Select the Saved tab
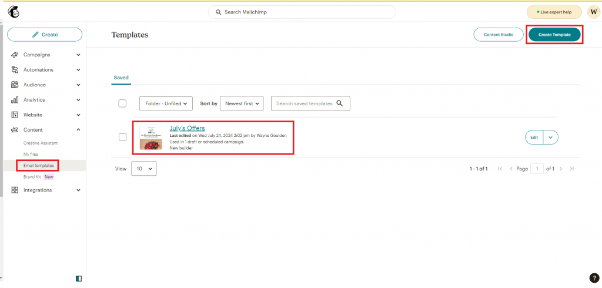 pos(121,78)
